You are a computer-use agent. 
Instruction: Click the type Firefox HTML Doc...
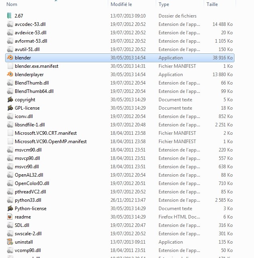(179, 217)
